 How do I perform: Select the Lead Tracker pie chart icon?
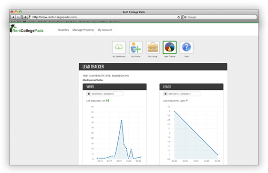click(x=170, y=48)
